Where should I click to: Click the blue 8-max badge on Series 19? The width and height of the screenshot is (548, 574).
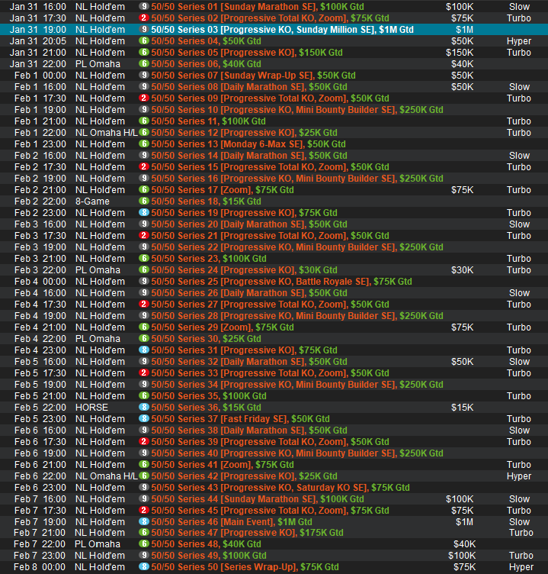coord(143,212)
